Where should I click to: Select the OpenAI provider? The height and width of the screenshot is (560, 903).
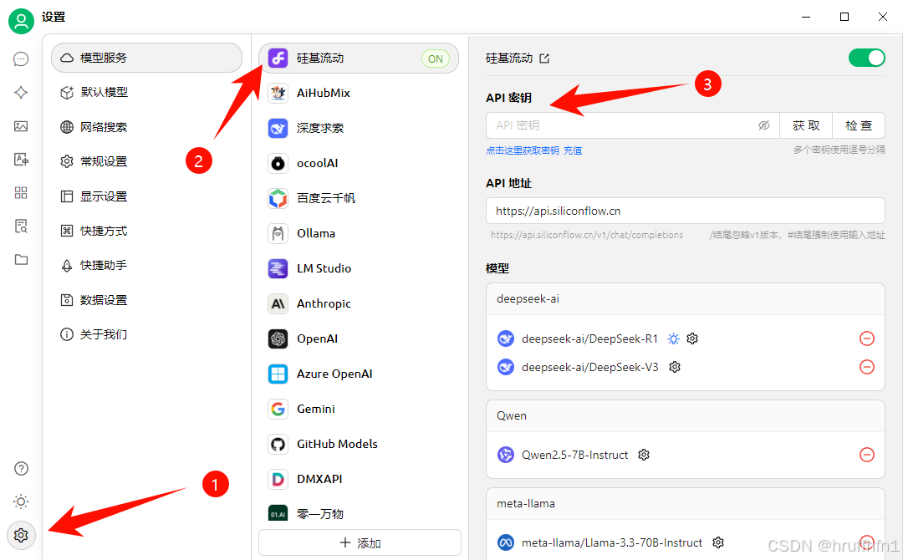point(358,339)
